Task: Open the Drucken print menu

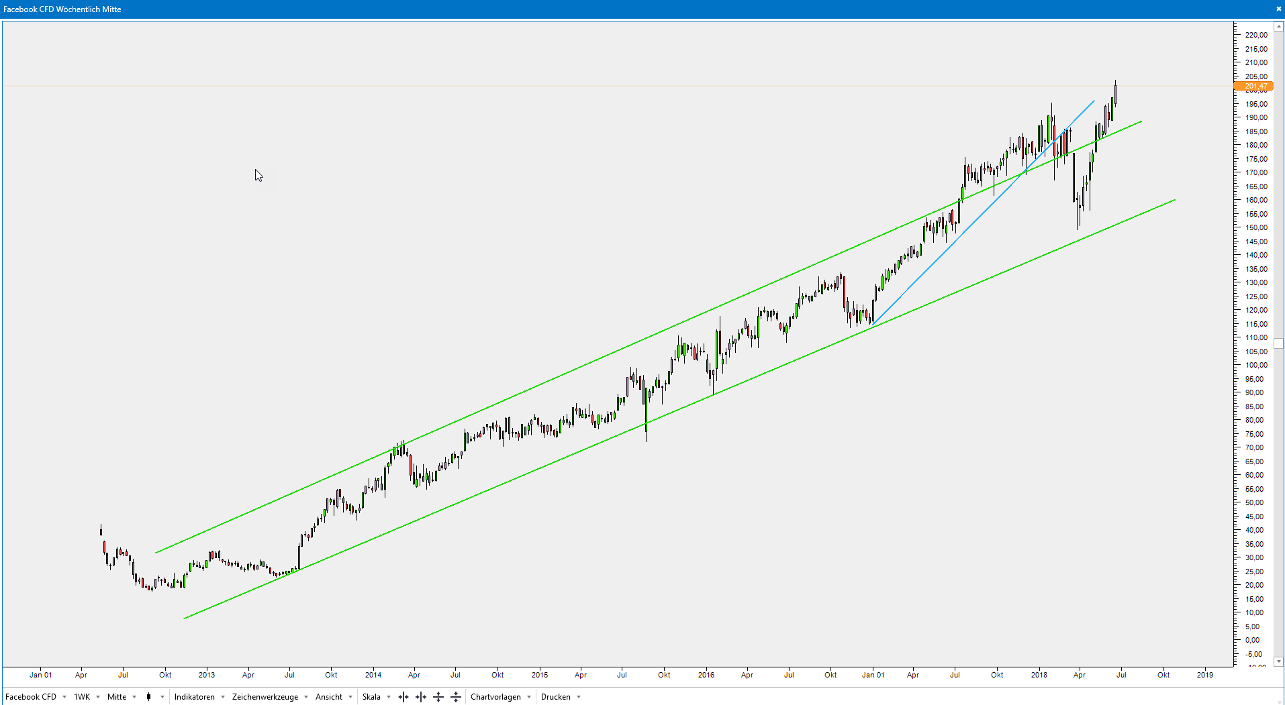Action: pos(561,697)
